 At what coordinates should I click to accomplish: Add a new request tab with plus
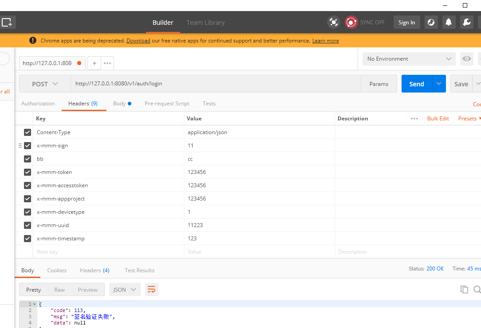coord(95,63)
